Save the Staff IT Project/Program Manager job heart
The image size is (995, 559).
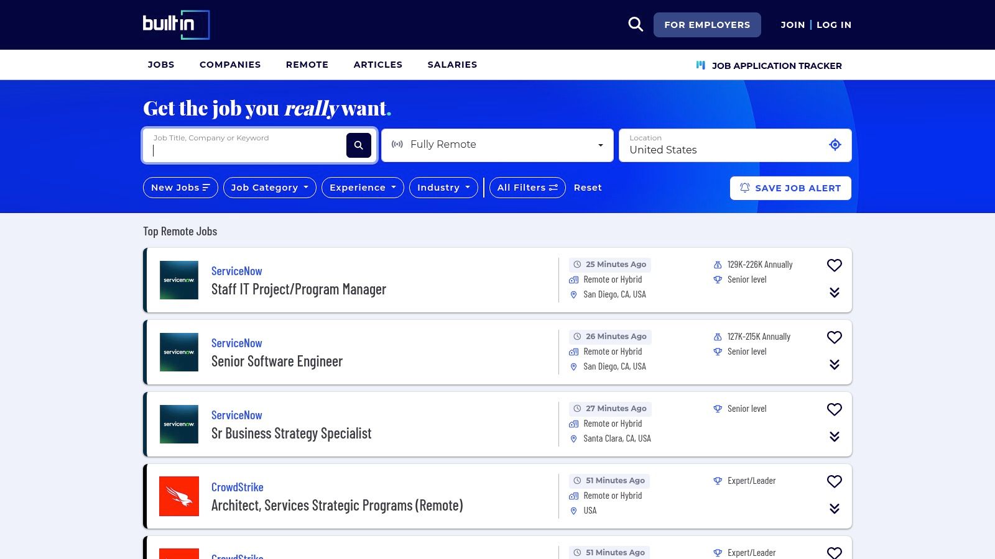coord(835,265)
